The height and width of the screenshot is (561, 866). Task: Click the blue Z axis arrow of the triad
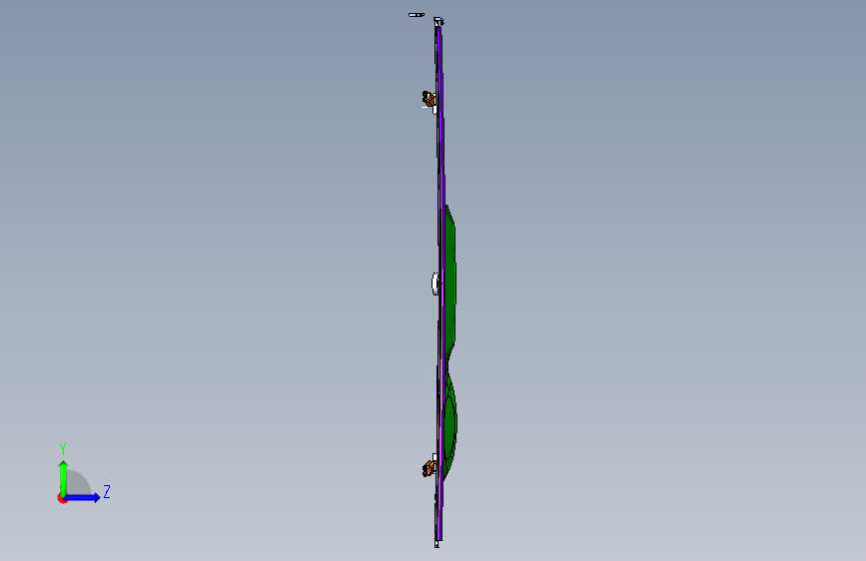coord(83,497)
